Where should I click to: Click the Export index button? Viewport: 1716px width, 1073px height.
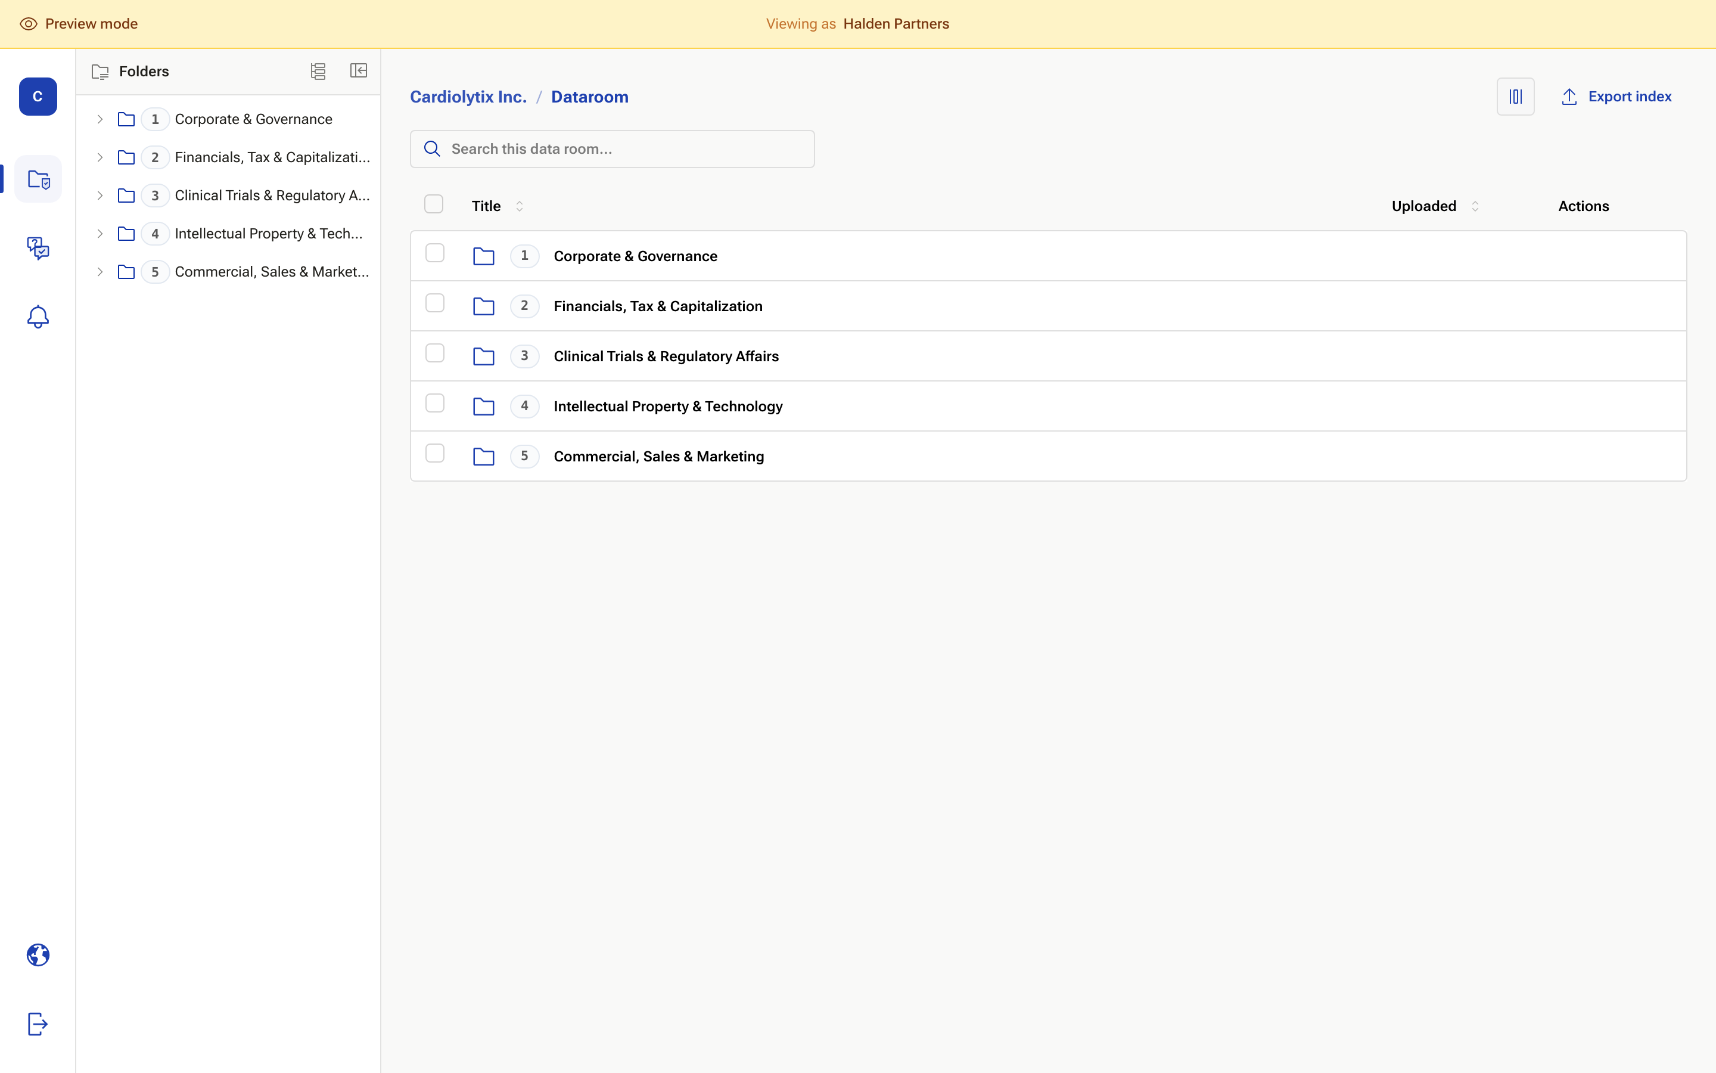point(1616,97)
